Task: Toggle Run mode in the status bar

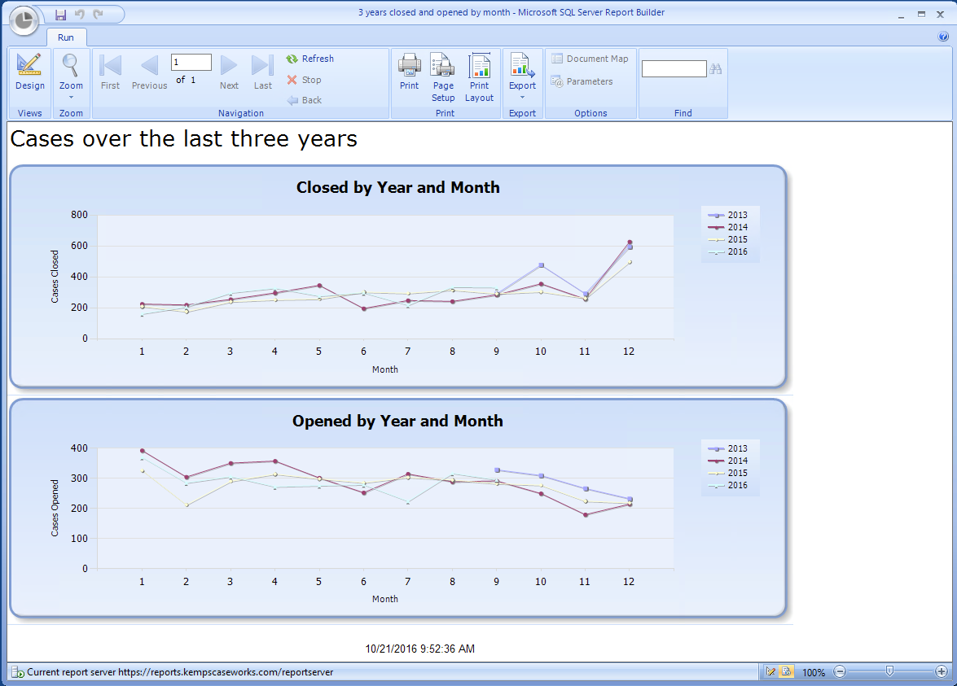Action: [x=786, y=672]
